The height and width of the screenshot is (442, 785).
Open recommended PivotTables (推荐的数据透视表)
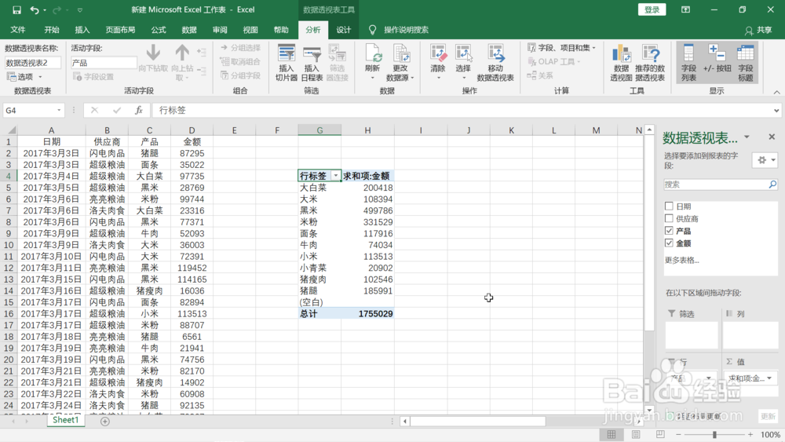(650, 63)
